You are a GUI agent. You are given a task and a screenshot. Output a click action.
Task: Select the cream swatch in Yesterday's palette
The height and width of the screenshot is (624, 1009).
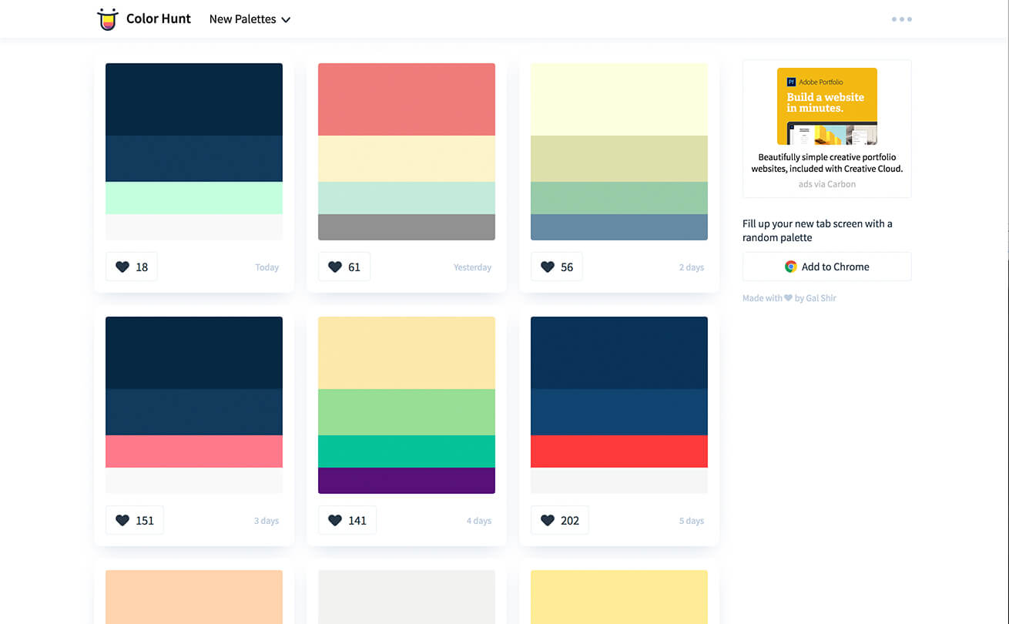pos(407,159)
